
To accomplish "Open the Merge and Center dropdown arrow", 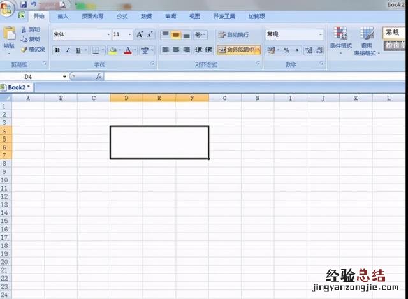I will 258,50.
